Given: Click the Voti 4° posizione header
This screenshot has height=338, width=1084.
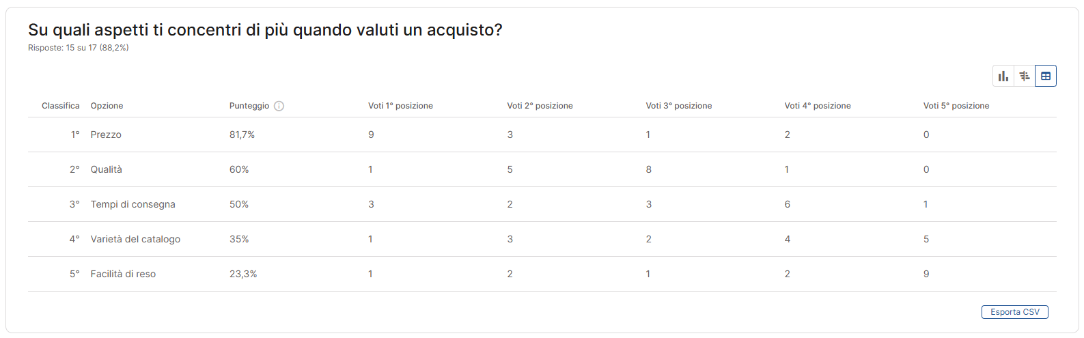Looking at the screenshot, I should pos(818,106).
